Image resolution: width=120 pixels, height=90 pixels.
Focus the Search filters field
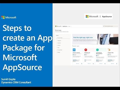(63, 38)
